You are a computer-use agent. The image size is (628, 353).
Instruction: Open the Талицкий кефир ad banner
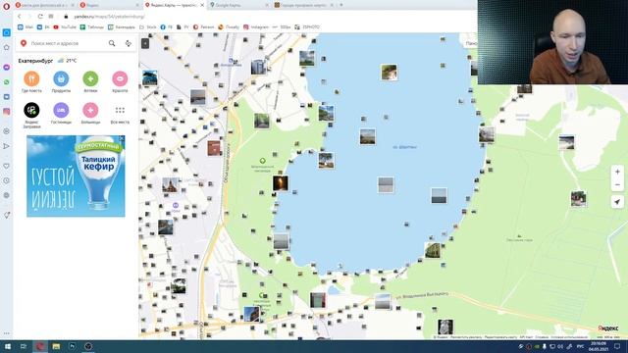[x=76, y=176]
